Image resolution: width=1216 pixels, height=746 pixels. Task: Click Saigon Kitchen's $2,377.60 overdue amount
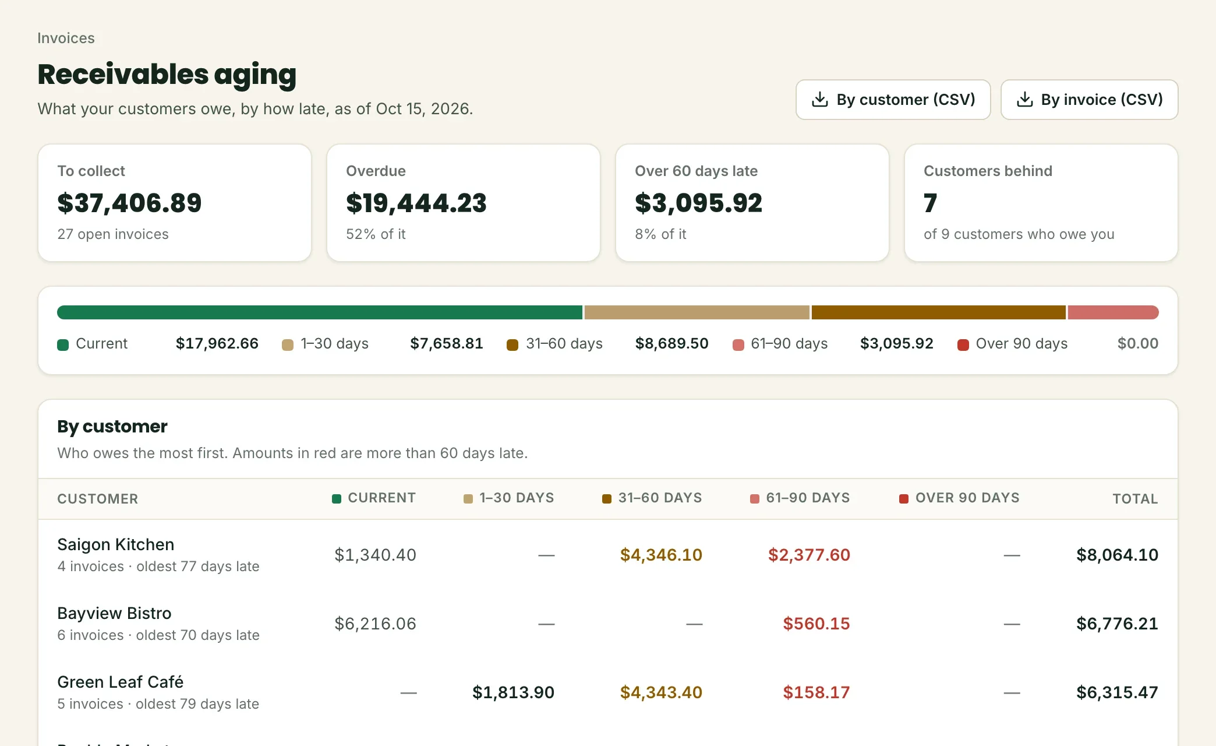pos(809,555)
